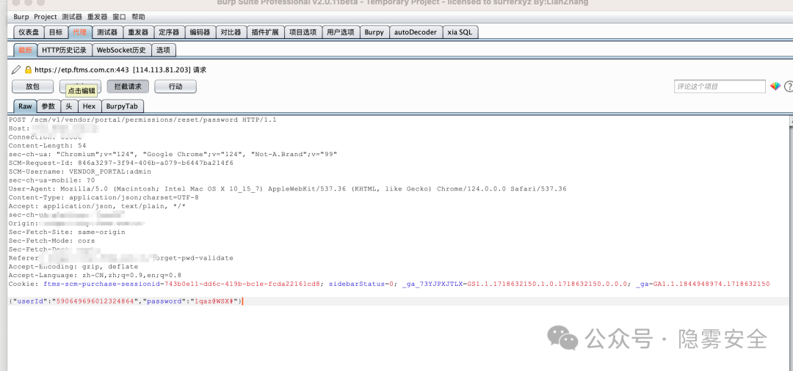Switch to the 插件扩展 tab
The height and width of the screenshot is (371, 793).
pos(265,32)
